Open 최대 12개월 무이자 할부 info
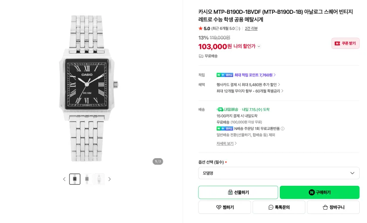Viewport: 367px width, 223px height. [x=250, y=91]
